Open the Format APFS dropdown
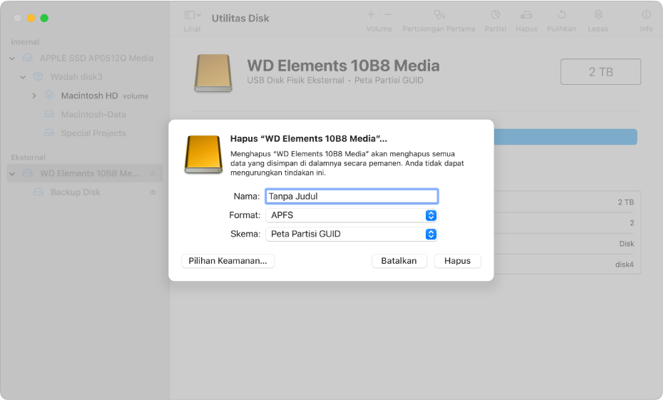This screenshot has width=664, height=402. click(x=352, y=215)
